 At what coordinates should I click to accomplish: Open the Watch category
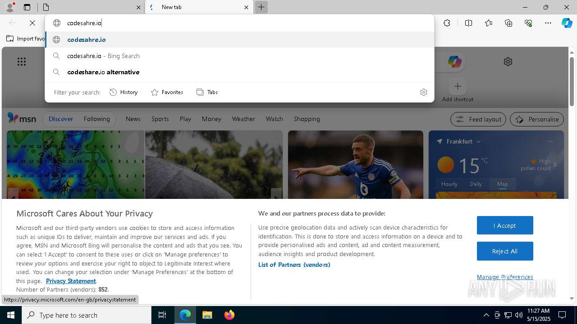[x=274, y=119]
